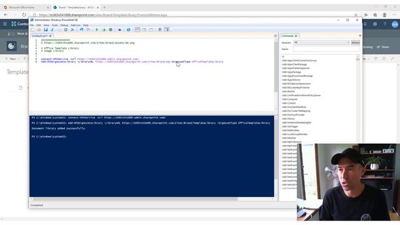400x225 pixels.
Task: Open the SharePoint app launcher
Action: [x=5, y=24]
